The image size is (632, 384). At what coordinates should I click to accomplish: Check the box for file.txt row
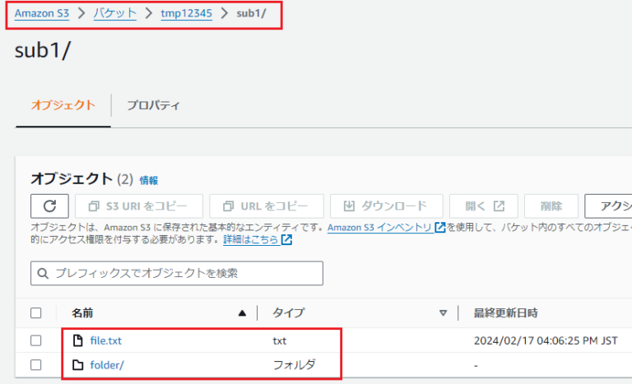(36, 340)
